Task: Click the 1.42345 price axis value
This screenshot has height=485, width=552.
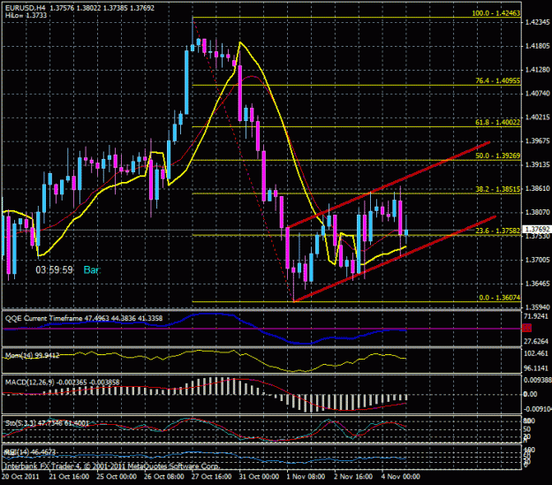Action: point(537,22)
